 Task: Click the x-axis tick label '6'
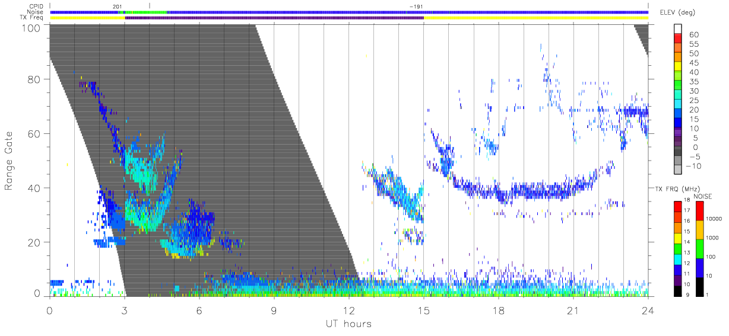(x=199, y=310)
